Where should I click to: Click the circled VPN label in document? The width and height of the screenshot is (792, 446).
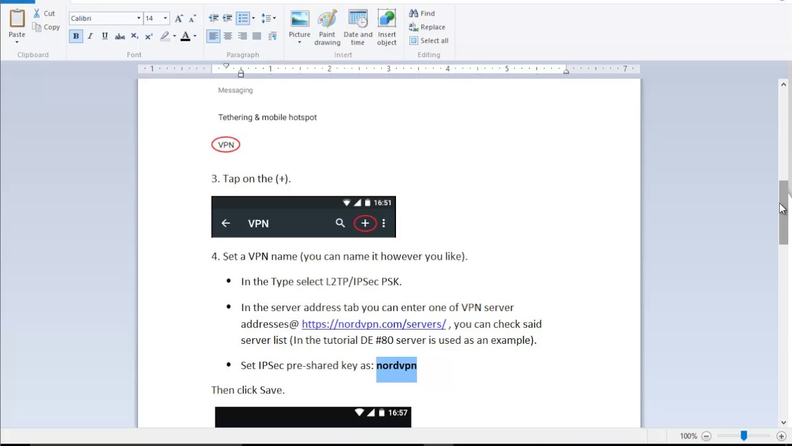coord(226,145)
